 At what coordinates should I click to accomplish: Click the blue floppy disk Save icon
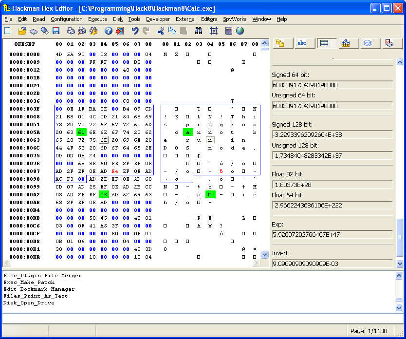coord(56,31)
